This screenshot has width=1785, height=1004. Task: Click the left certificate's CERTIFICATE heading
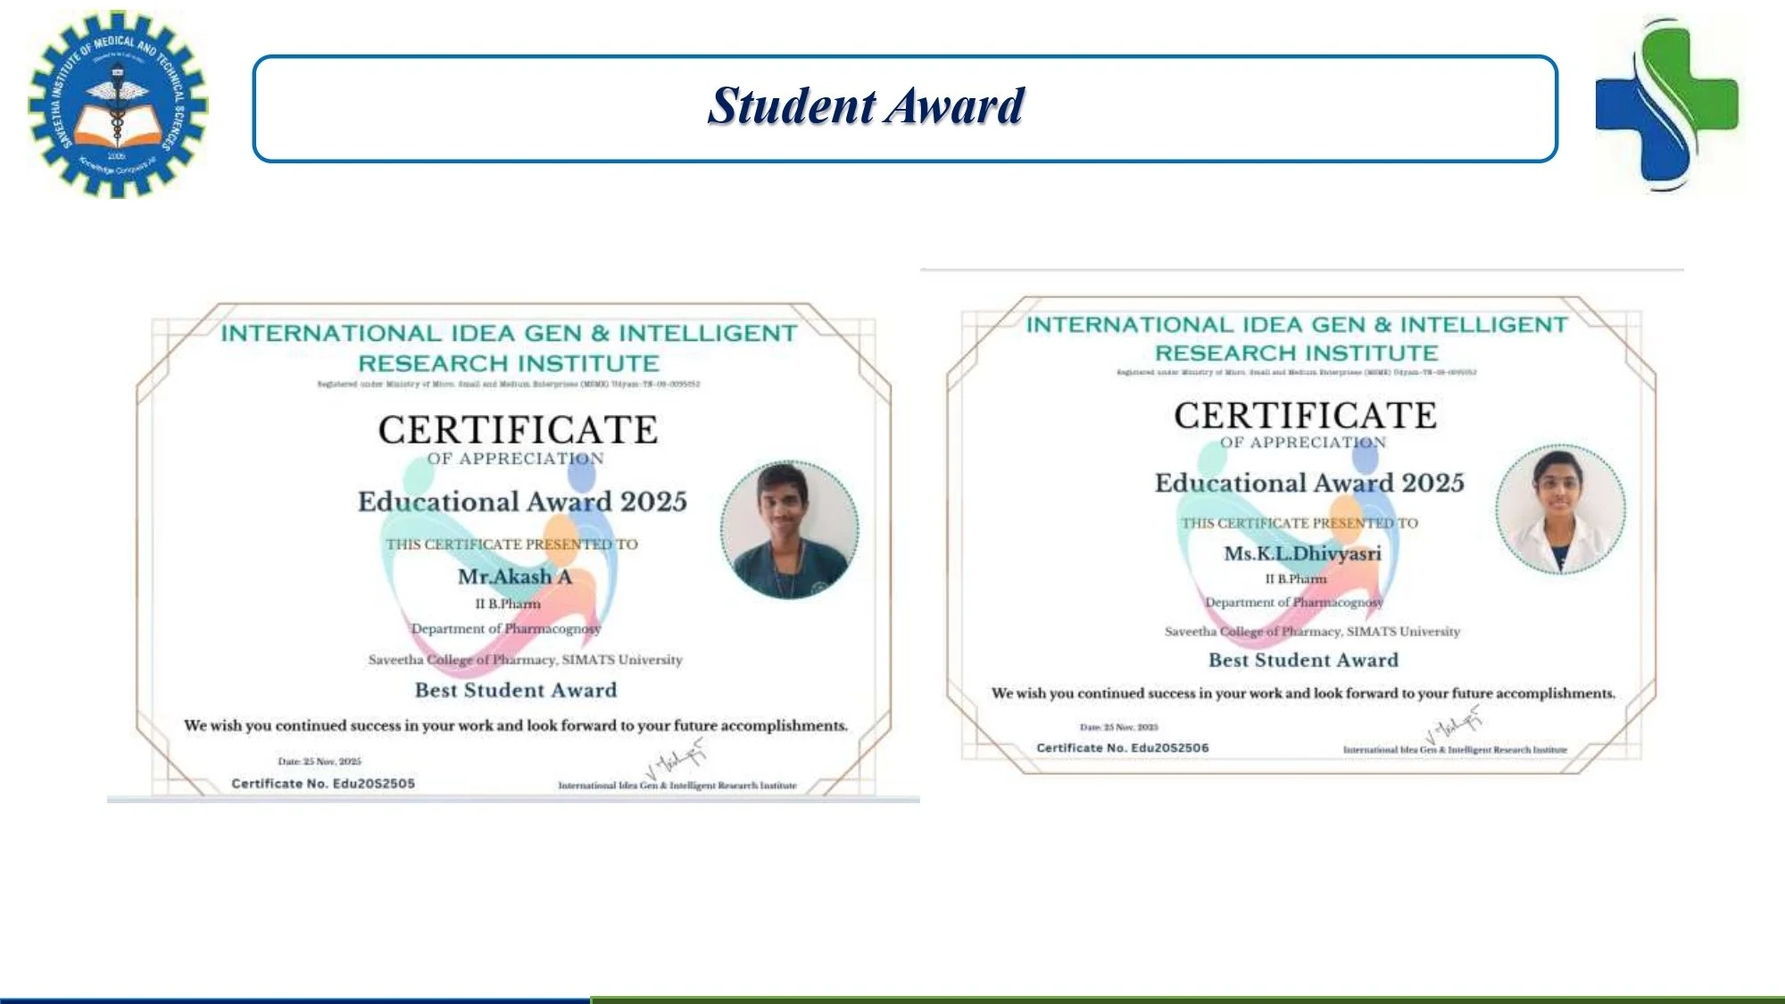coord(518,430)
